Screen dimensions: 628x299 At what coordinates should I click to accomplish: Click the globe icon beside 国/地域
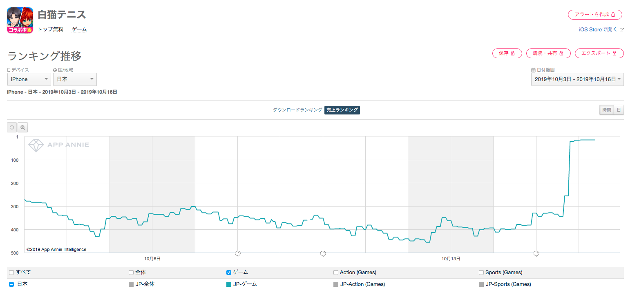55,70
